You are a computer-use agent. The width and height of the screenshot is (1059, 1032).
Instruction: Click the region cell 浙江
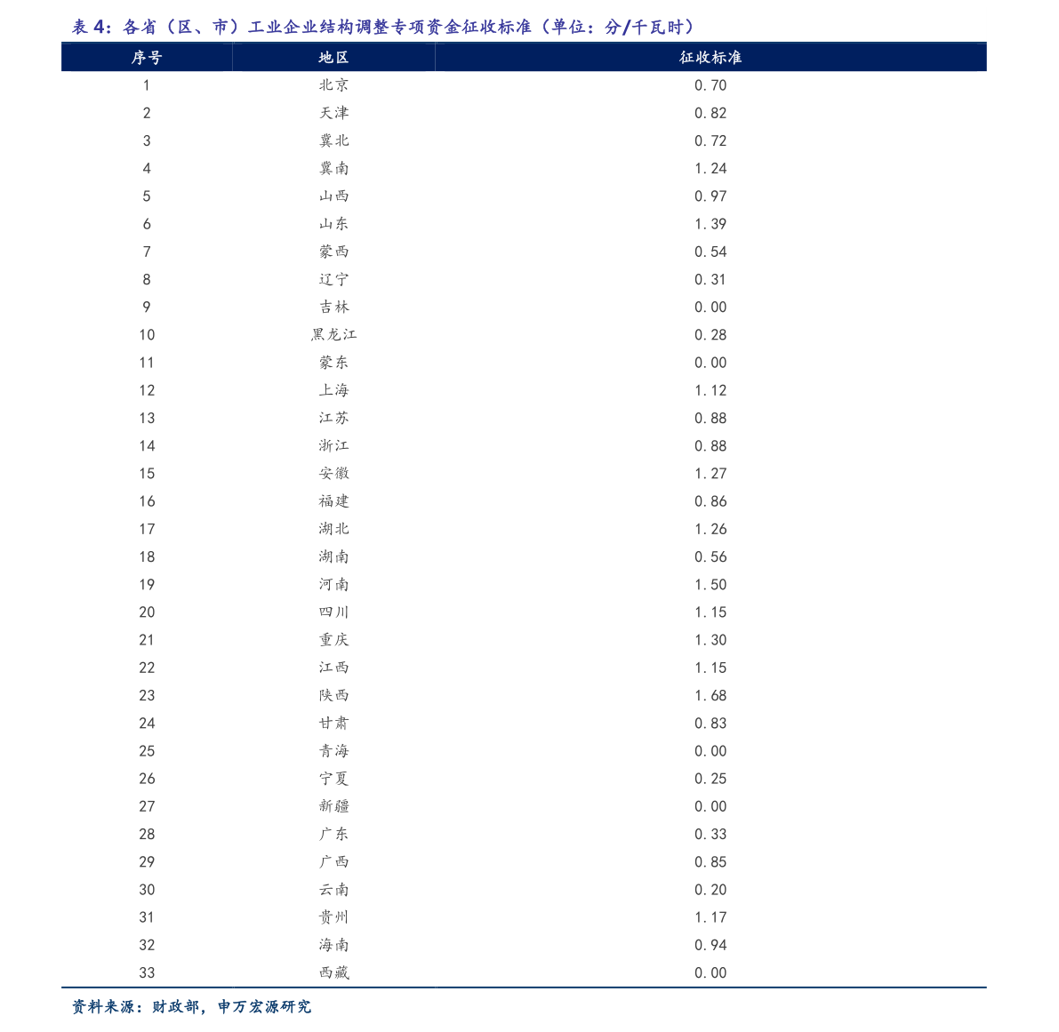pos(333,445)
